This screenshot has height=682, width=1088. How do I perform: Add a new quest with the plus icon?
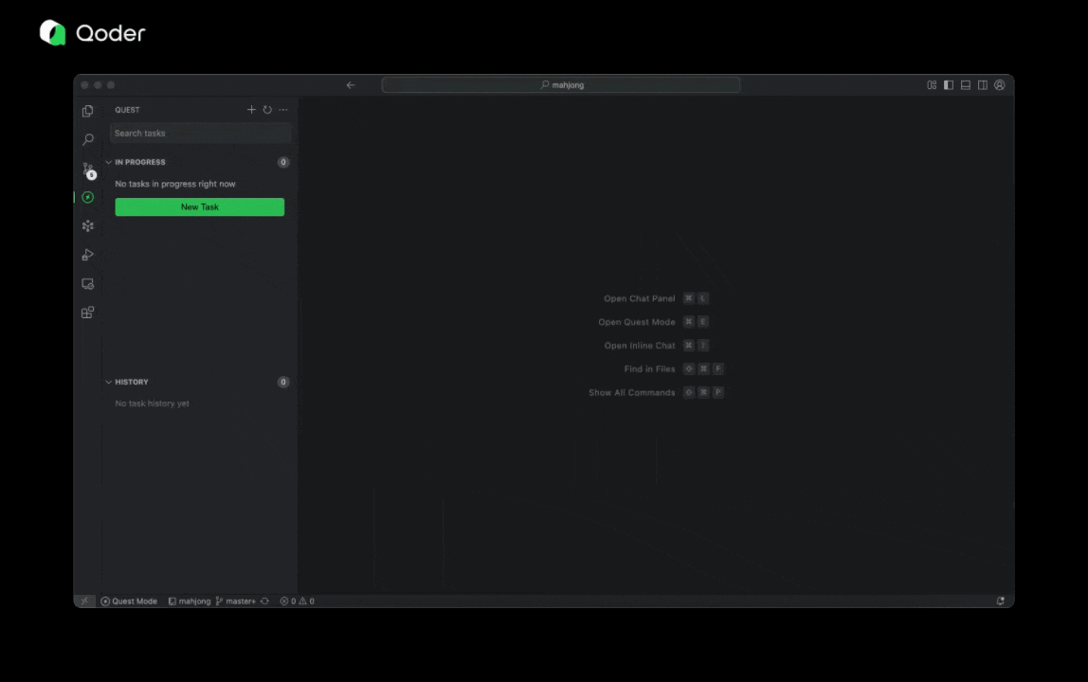coord(251,110)
